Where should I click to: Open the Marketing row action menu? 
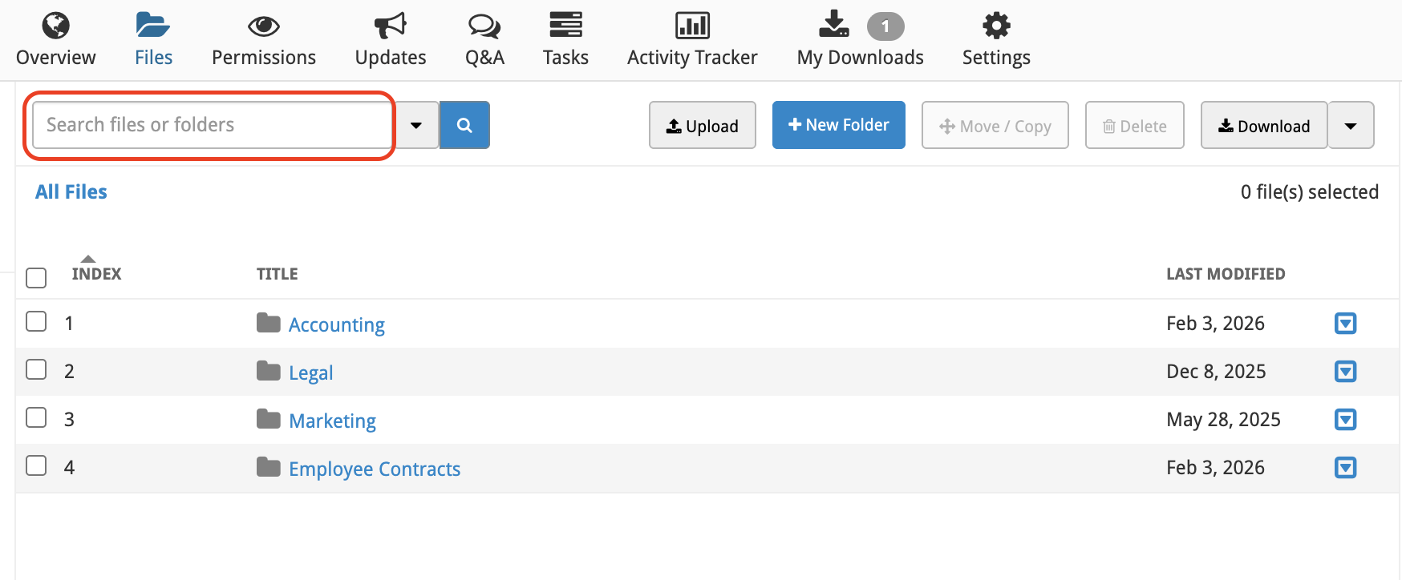[x=1345, y=419]
